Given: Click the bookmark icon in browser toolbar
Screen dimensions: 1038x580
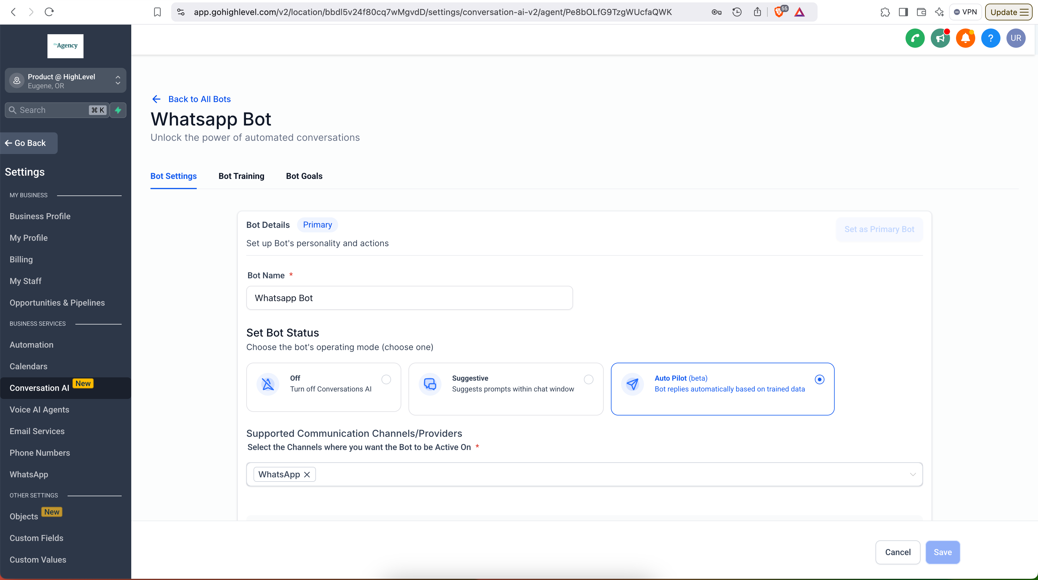Looking at the screenshot, I should (158, 12).
